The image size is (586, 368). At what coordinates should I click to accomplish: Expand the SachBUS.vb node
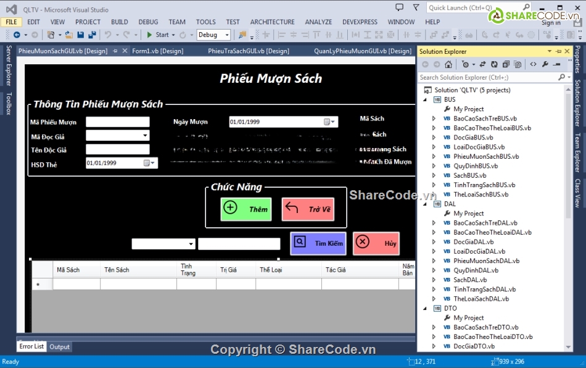tap(434, 175)
